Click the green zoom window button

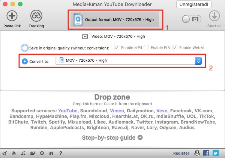tap(20, 4)
